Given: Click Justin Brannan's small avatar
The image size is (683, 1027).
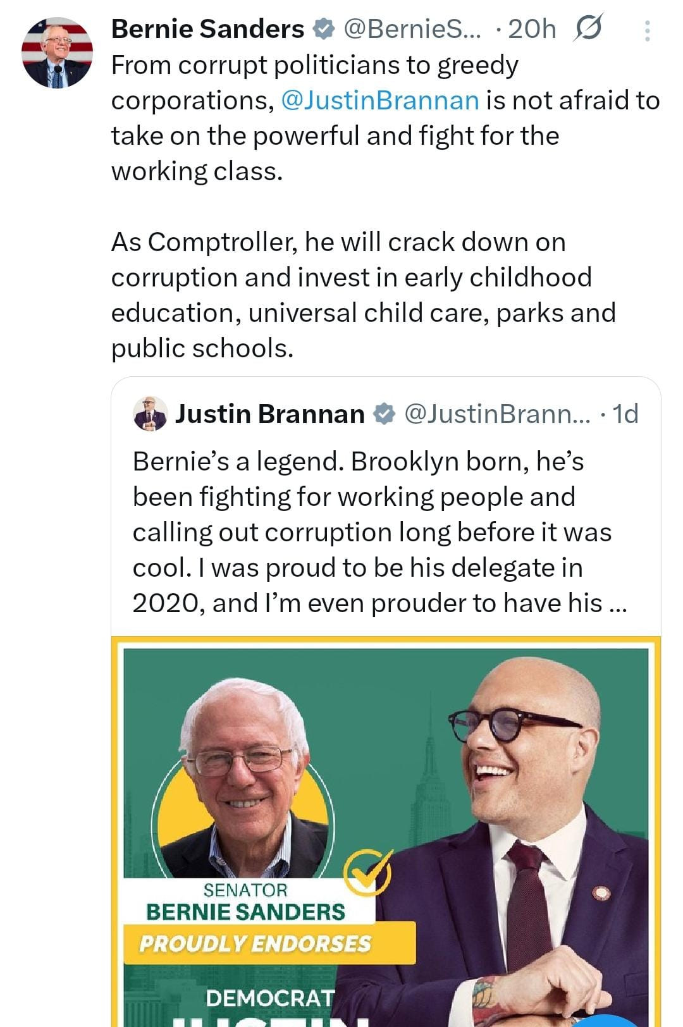Looking at the screenshot, I should click(151, 414).
